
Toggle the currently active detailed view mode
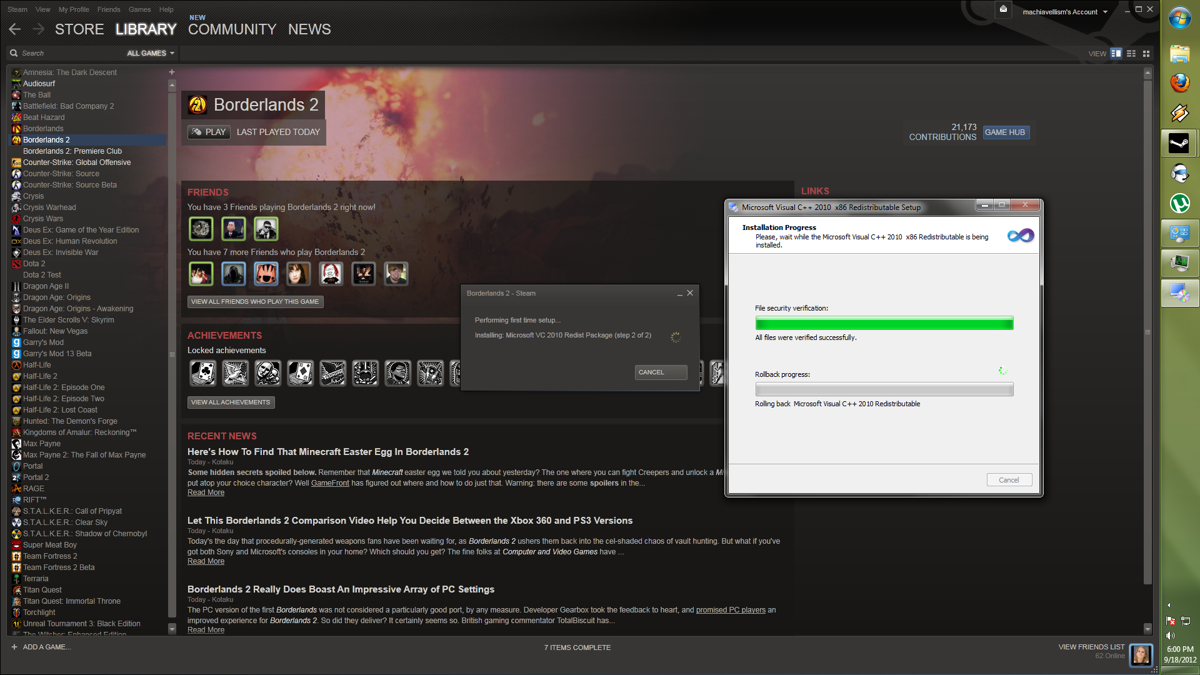point(1116,53)
